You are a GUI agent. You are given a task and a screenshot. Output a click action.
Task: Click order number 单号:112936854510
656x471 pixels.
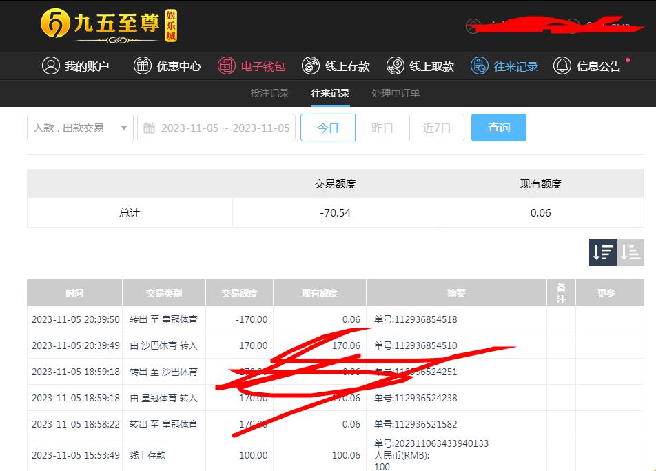click(x=416, y=345)
